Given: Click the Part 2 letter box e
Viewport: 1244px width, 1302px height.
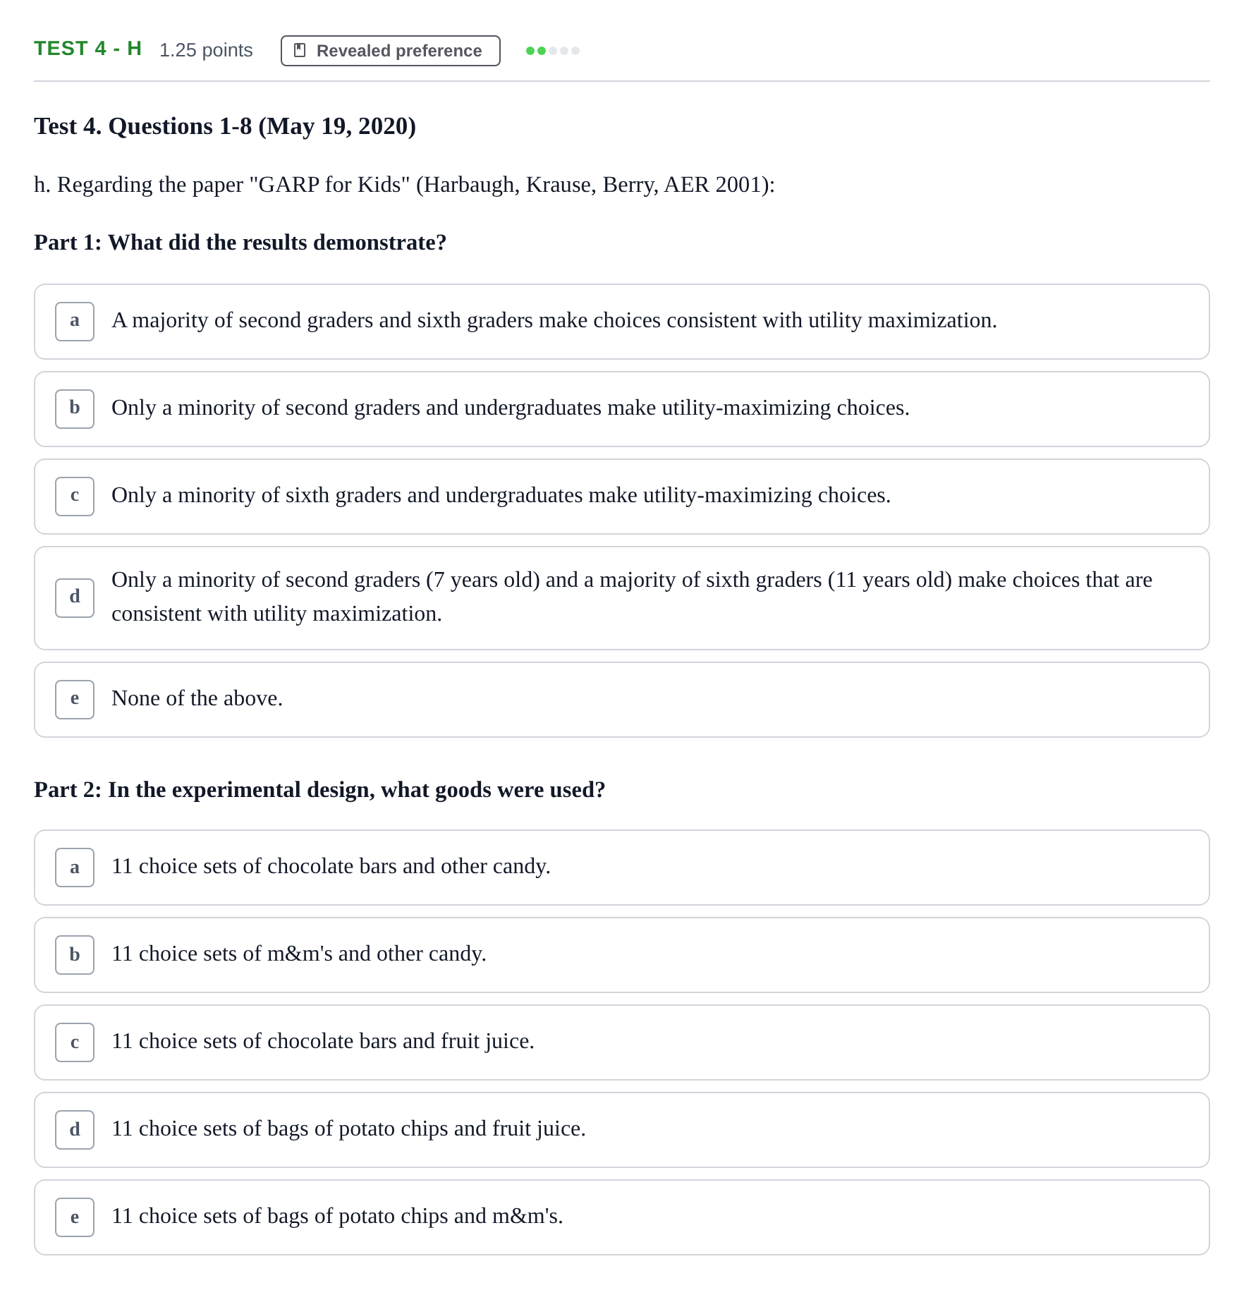Looking at the screenshot, I should [x=75, y=1217].
